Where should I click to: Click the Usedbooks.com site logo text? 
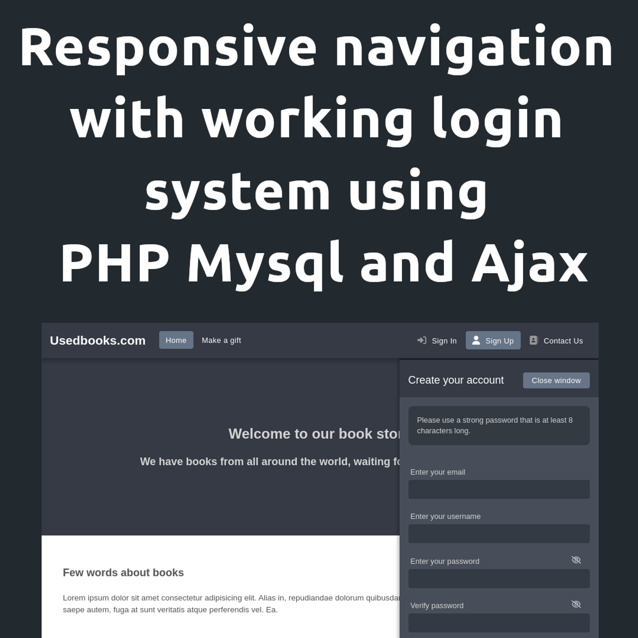pyautogui.click(x=97, y=340)
